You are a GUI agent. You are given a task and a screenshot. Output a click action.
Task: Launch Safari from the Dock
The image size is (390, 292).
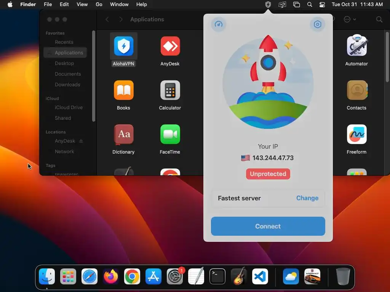90,276
